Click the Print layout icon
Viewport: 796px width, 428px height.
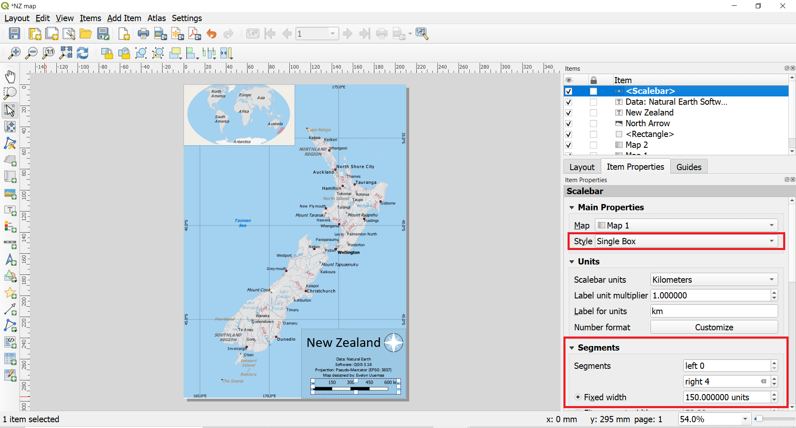pos(143,34)
